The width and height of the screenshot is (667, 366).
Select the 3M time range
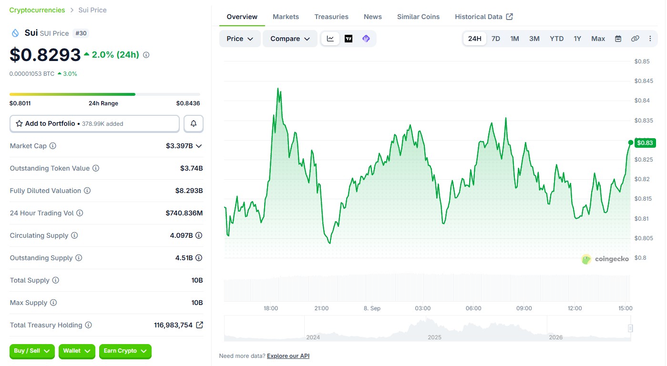point(534,39)
